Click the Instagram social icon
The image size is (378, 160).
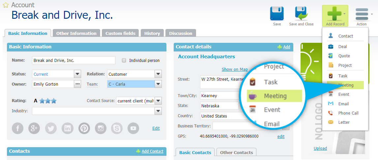pyautogui.click(x=101, y=128)
